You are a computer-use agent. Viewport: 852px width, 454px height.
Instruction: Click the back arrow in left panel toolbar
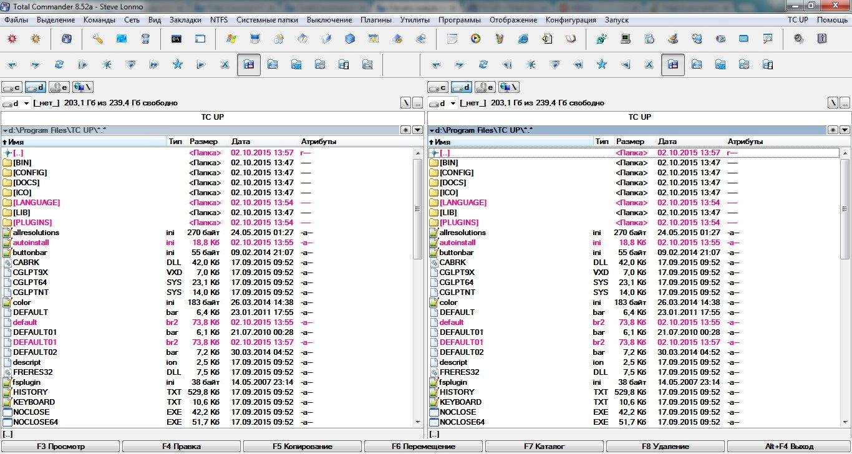(12, 64)
